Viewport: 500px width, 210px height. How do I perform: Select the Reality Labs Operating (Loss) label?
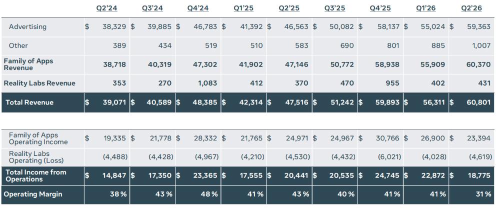36,157
